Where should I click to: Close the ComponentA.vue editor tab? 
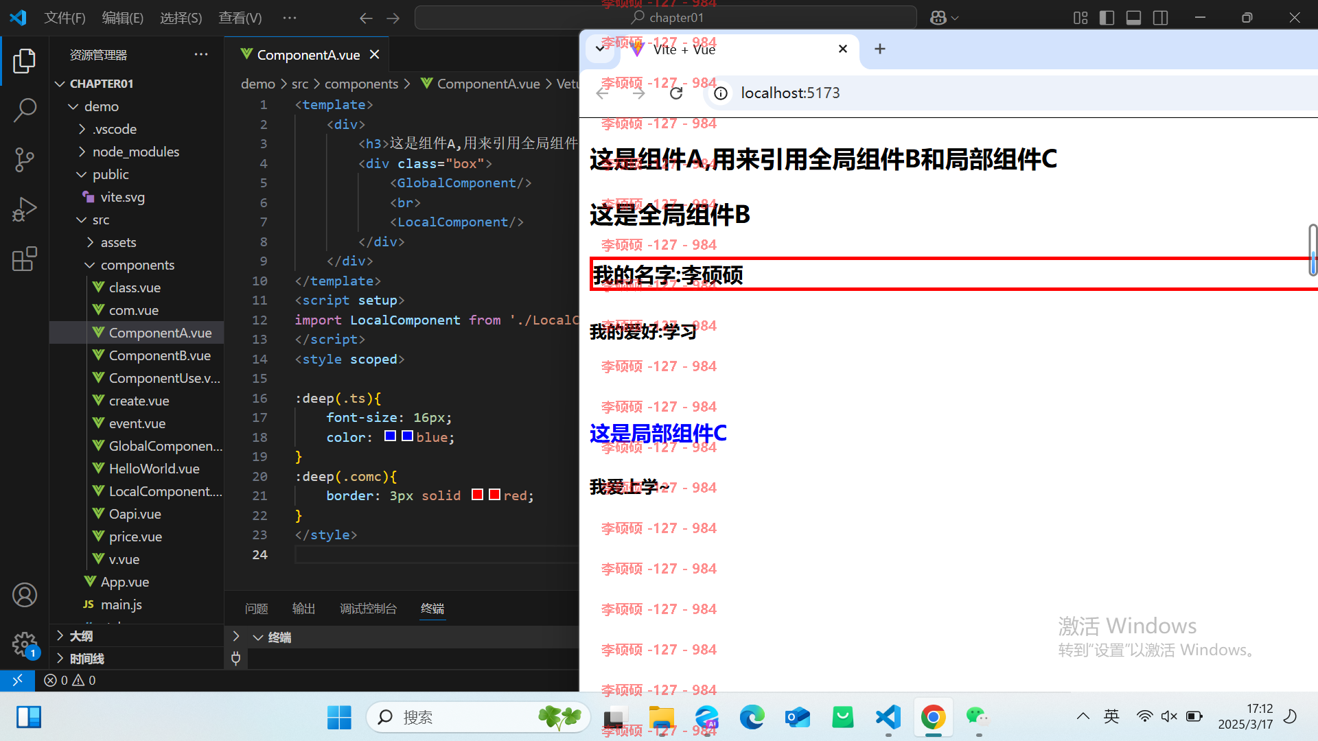tap(374, 54)
